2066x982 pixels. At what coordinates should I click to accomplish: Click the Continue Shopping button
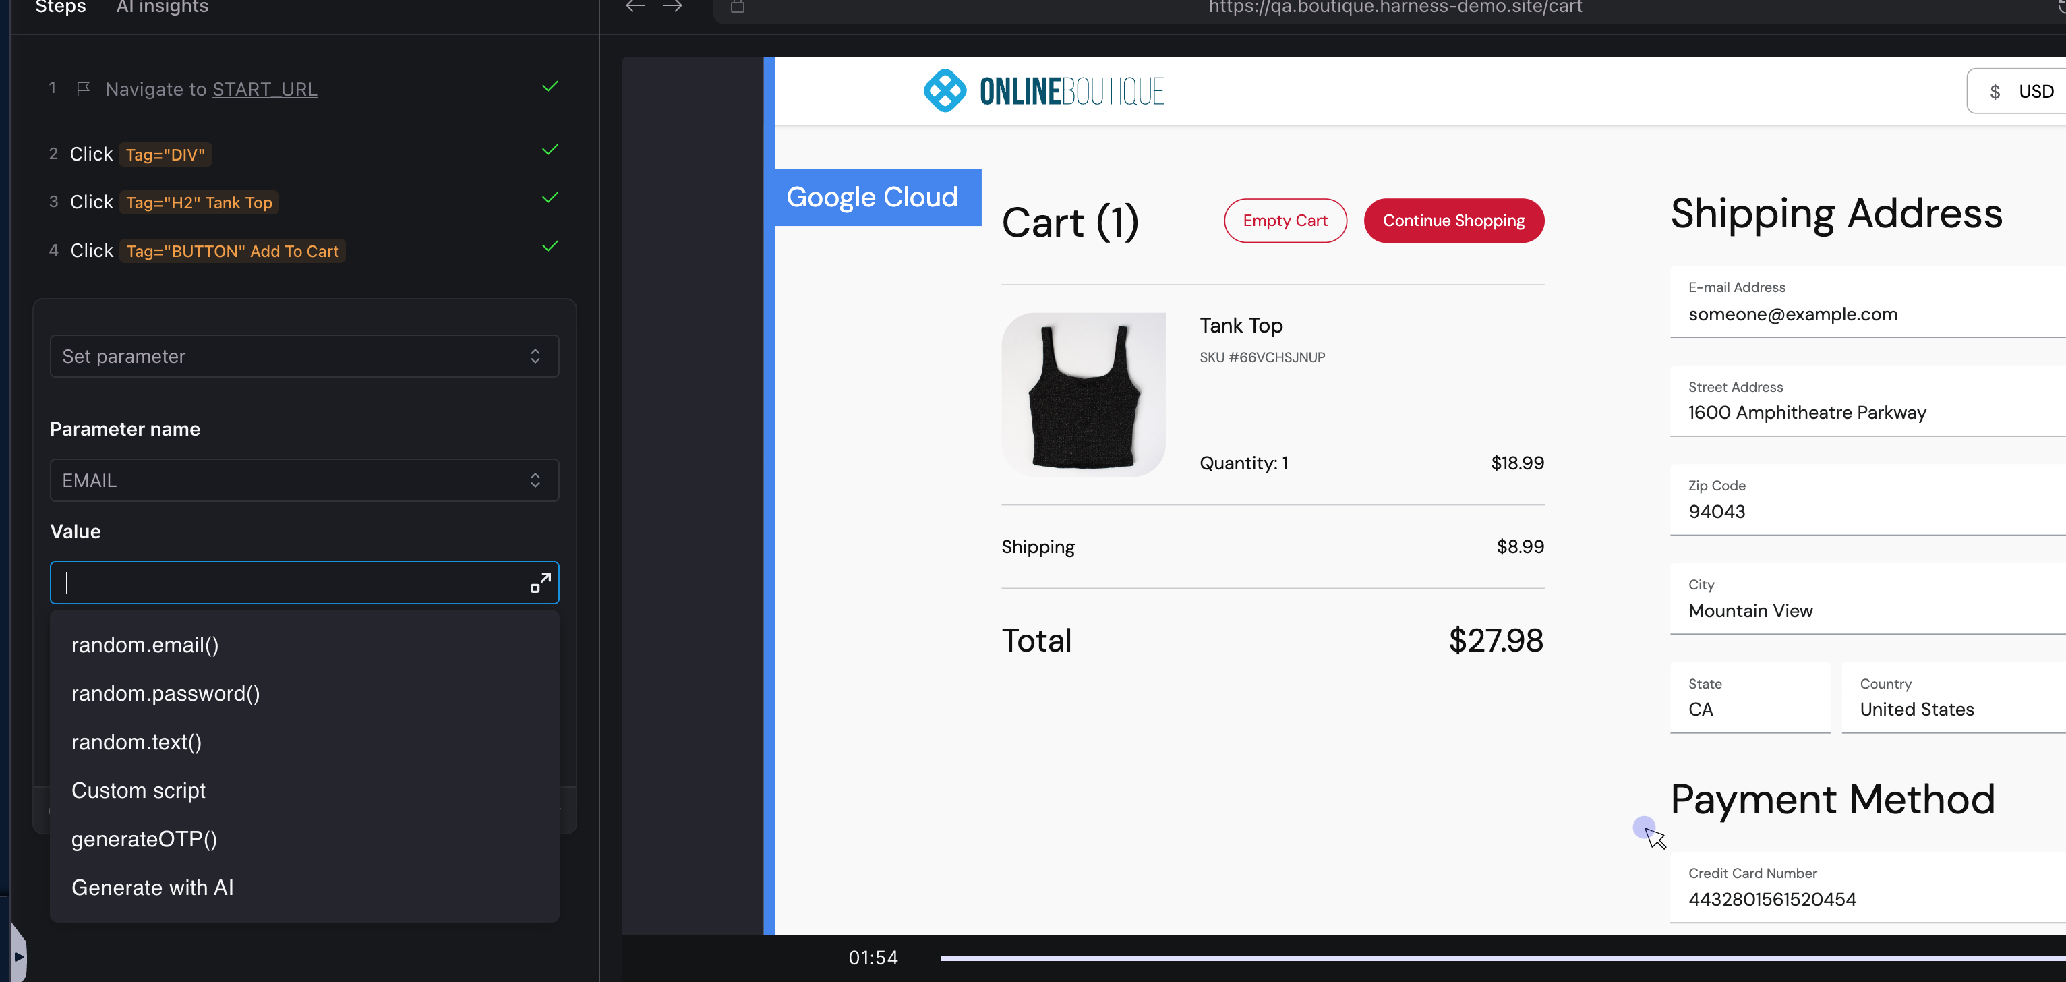1452,221
